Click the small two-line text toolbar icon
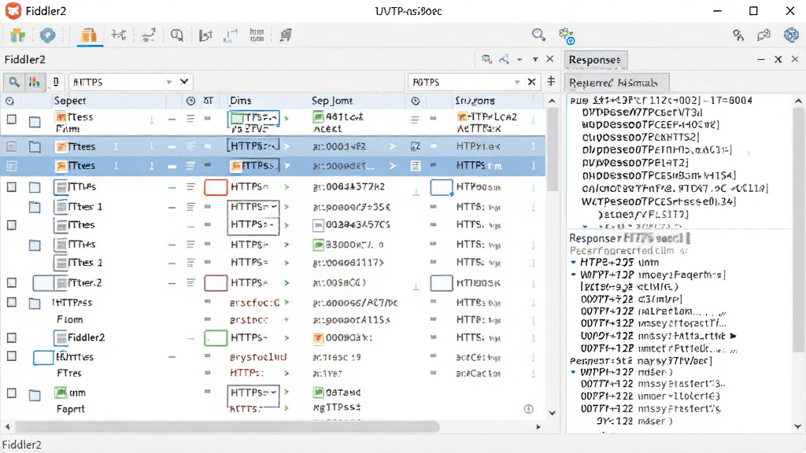Viewport: 806px width, 453px height. [257, 35]
